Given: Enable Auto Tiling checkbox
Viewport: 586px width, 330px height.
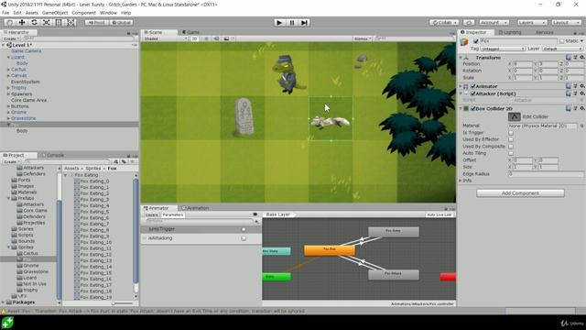Looking at the screenshot, I should (x=511, y=153).
